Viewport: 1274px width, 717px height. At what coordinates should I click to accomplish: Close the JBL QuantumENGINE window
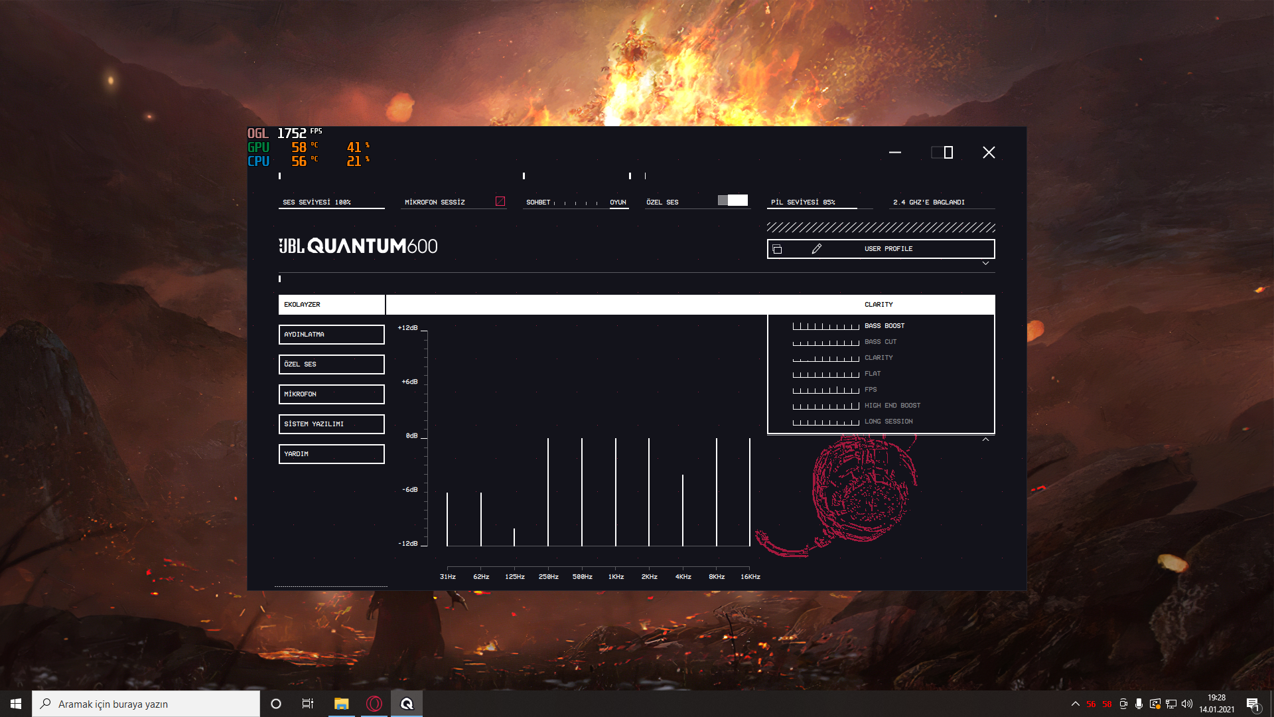[989, 153]
